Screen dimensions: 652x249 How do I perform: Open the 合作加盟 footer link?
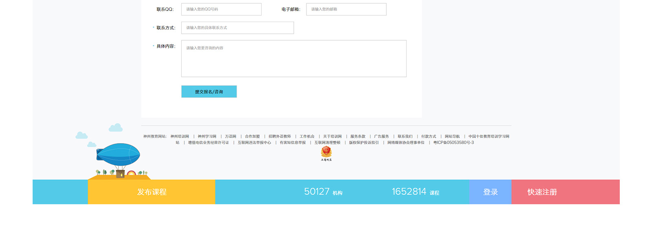pyautogui.click(x=252, y=137)
